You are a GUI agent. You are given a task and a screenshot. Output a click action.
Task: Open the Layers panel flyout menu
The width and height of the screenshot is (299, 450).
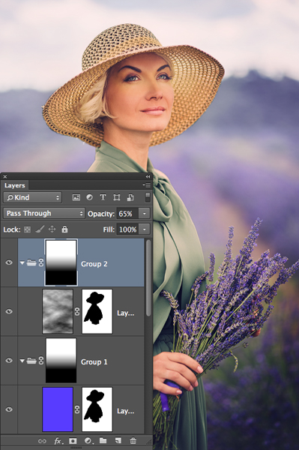146,185
